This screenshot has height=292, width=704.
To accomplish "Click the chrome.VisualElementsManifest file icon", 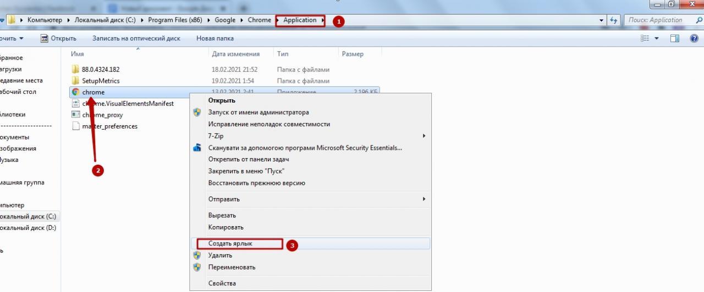I will [x=76, y=104].
